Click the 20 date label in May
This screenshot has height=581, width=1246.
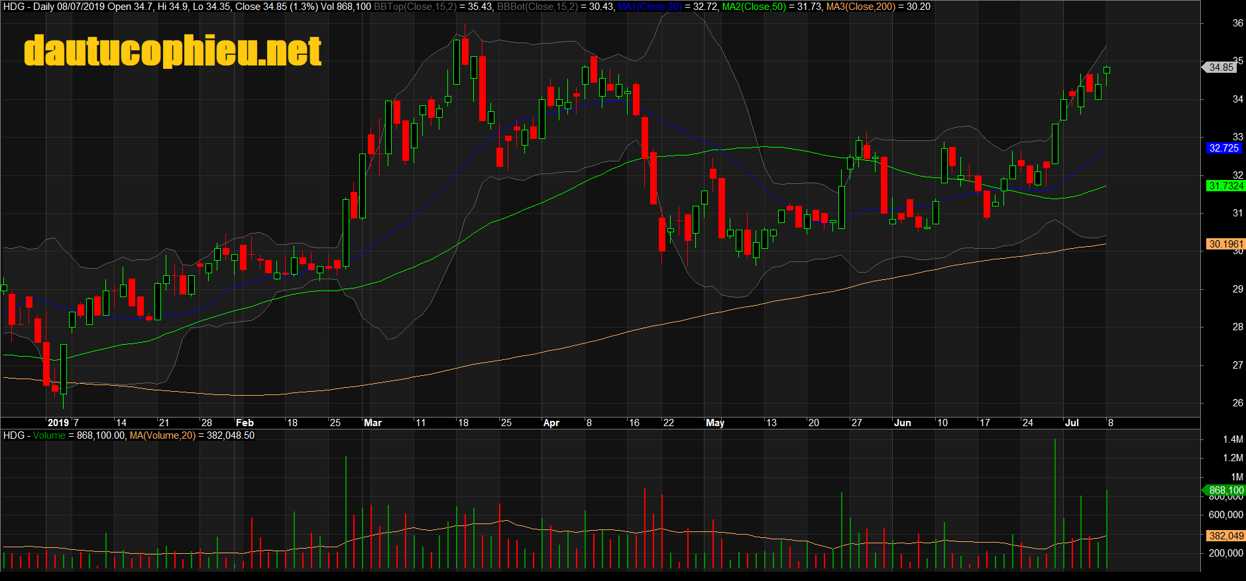814,423
